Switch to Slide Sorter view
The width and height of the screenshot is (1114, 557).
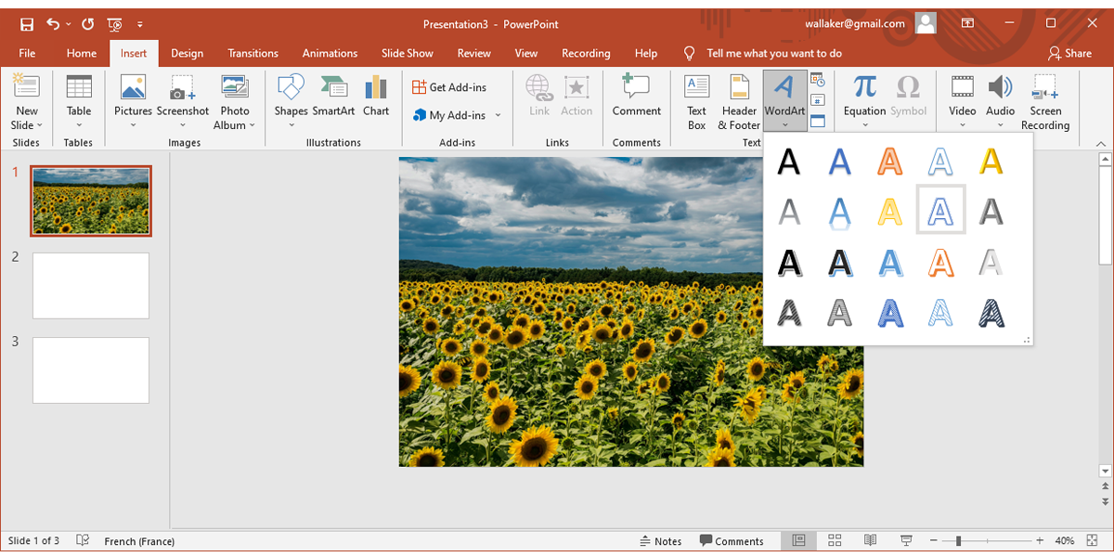click(x=834, y=540)
